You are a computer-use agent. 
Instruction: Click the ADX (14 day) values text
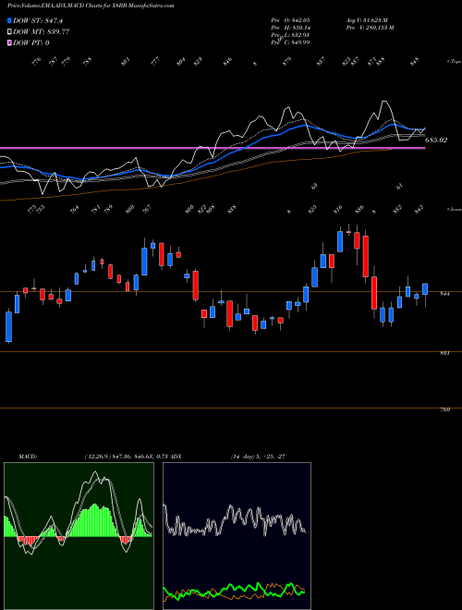point(258,457)
